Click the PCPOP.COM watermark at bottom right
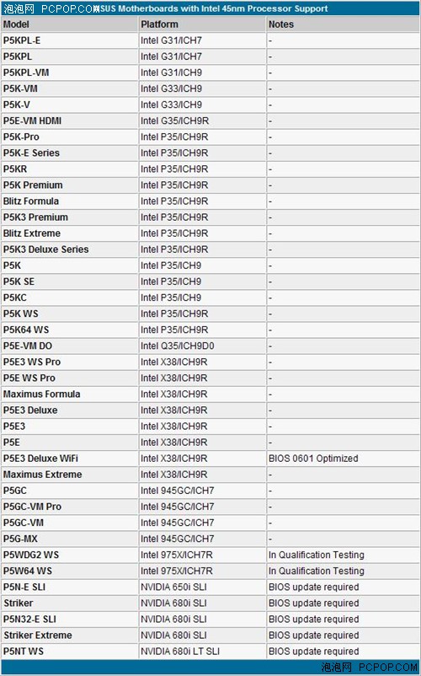The height and width of the screenshot is (676, 421). click(x=369, y=668)
